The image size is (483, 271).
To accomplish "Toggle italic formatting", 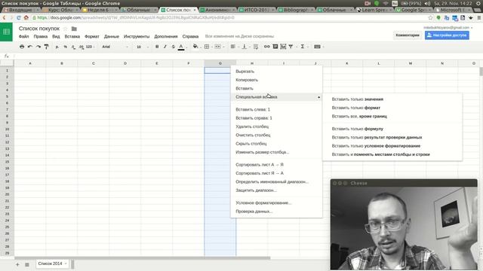I will coord(165,47).
